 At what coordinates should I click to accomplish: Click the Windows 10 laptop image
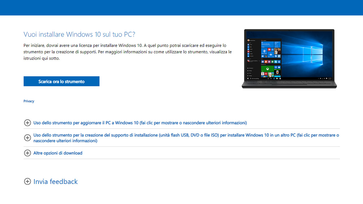[289, 59]
